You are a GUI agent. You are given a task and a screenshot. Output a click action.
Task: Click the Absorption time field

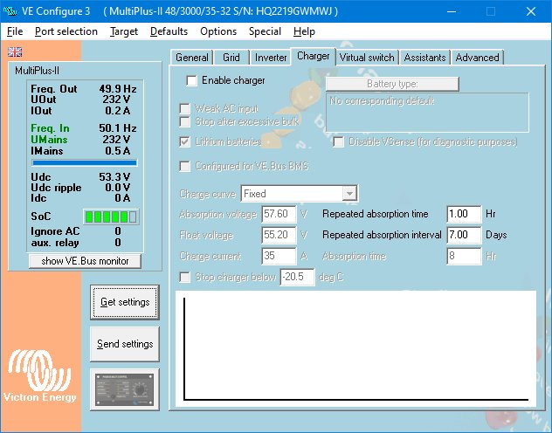click(464, 256)
